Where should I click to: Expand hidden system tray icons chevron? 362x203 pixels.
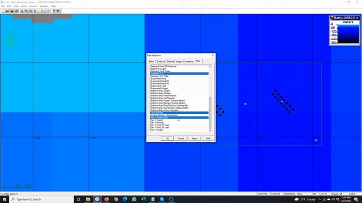(x=320, y=199)
